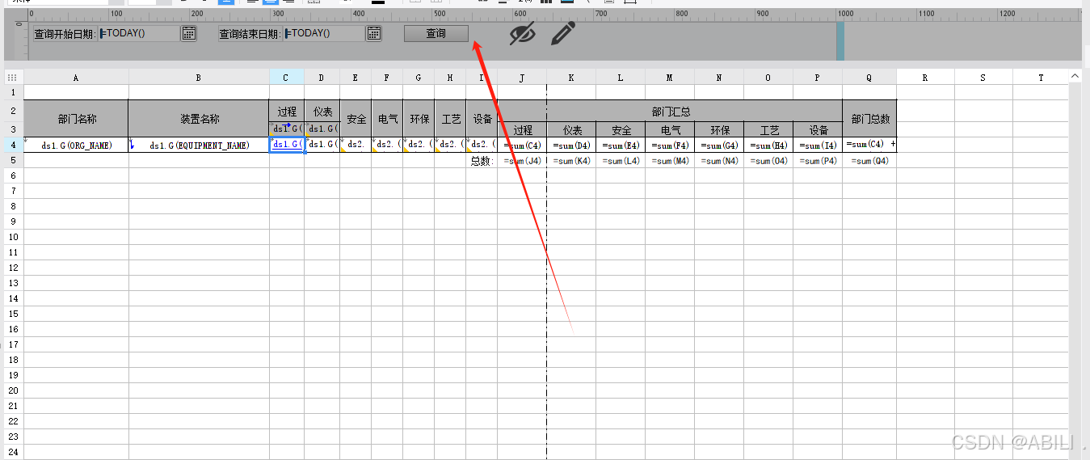Select column Q header
1090x460 pixels.
click(869, 77)
